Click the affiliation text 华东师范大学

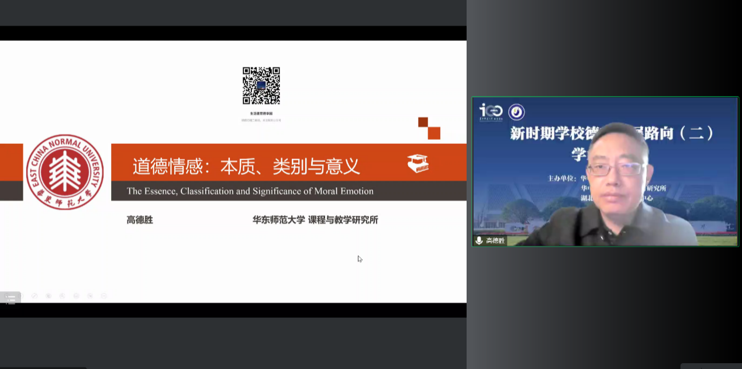(315, 220)
